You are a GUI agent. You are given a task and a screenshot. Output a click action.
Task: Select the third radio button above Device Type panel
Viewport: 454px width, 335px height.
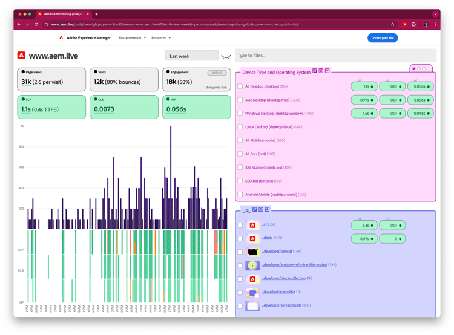(x=424, y=68)
